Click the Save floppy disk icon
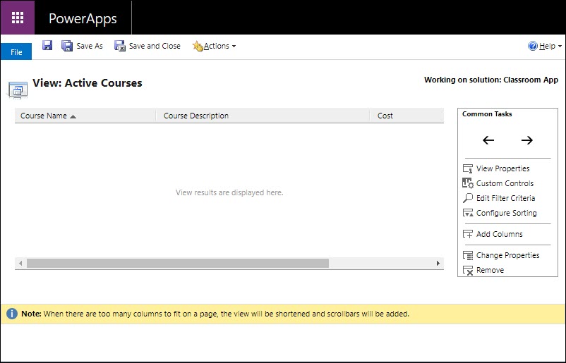 [47, 46]
